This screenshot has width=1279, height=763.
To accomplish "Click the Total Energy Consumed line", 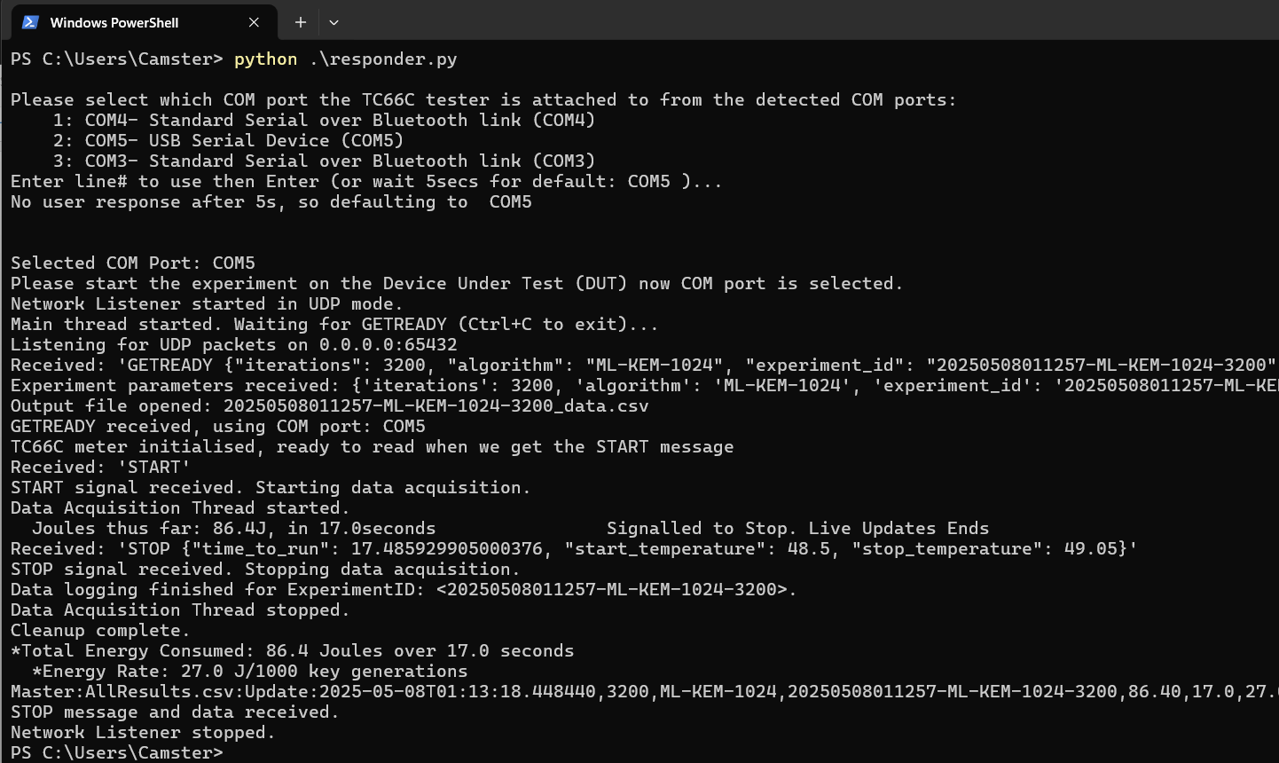I will coord(293,651).
